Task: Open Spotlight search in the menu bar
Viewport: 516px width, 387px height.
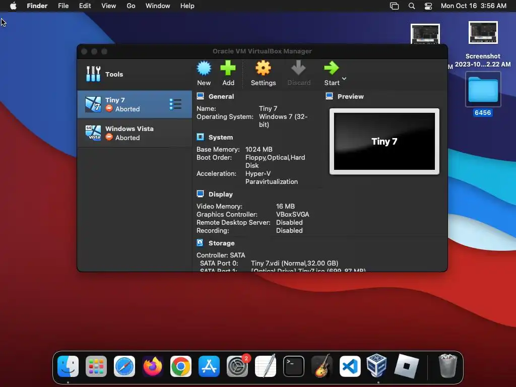Action: pyautogui.click(x=411, y=6)
